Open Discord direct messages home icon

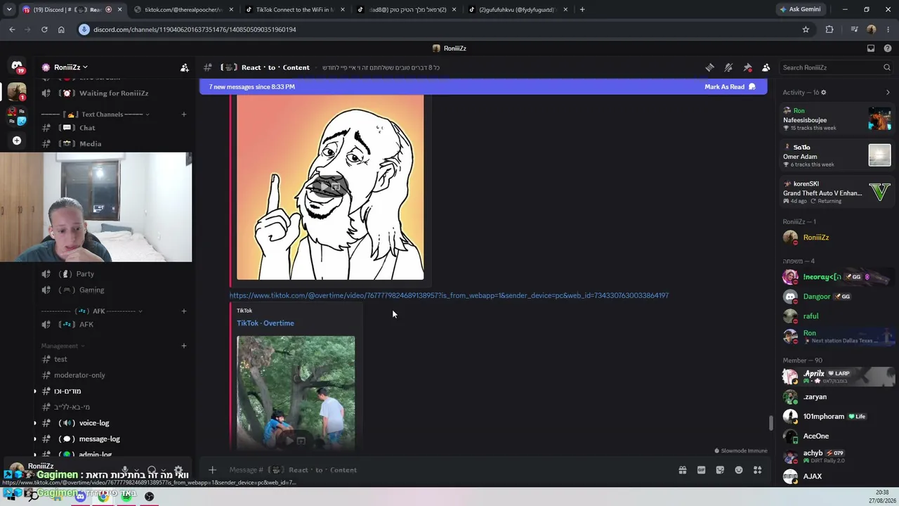click(17, 66)
